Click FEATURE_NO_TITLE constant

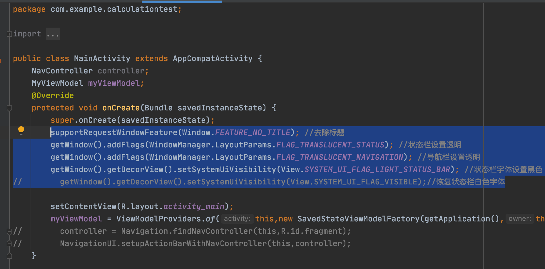pos(253,132)
